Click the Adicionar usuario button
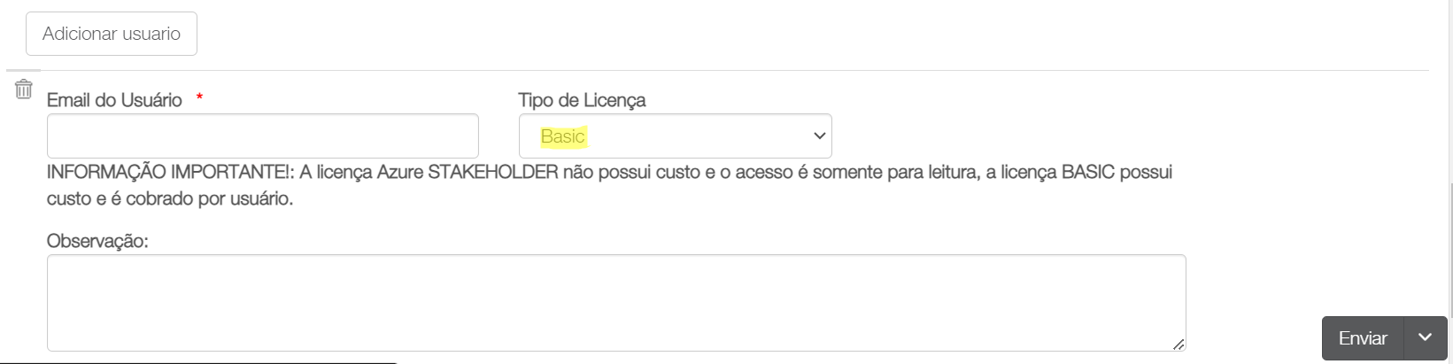The width and height of the screenshot is (1453, 364). pyautogui.click(x=112, y=34)
